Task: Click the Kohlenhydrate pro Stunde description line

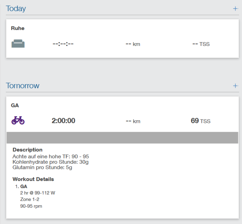Action: [50, 162]
